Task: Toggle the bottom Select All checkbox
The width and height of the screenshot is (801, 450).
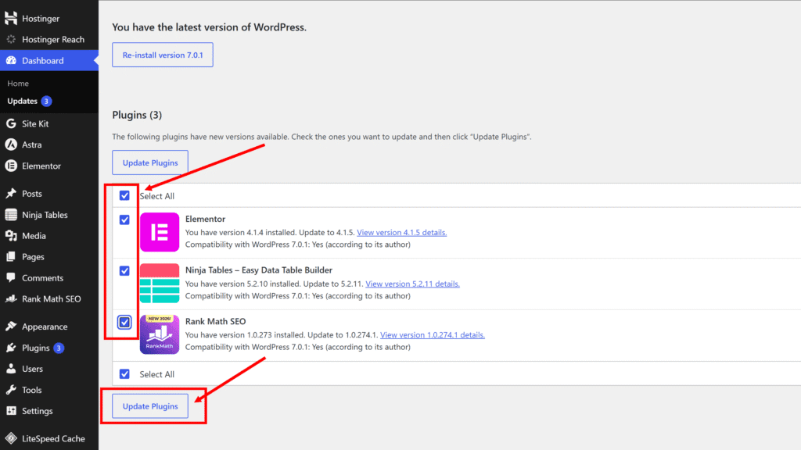Action: click(124, 374)
